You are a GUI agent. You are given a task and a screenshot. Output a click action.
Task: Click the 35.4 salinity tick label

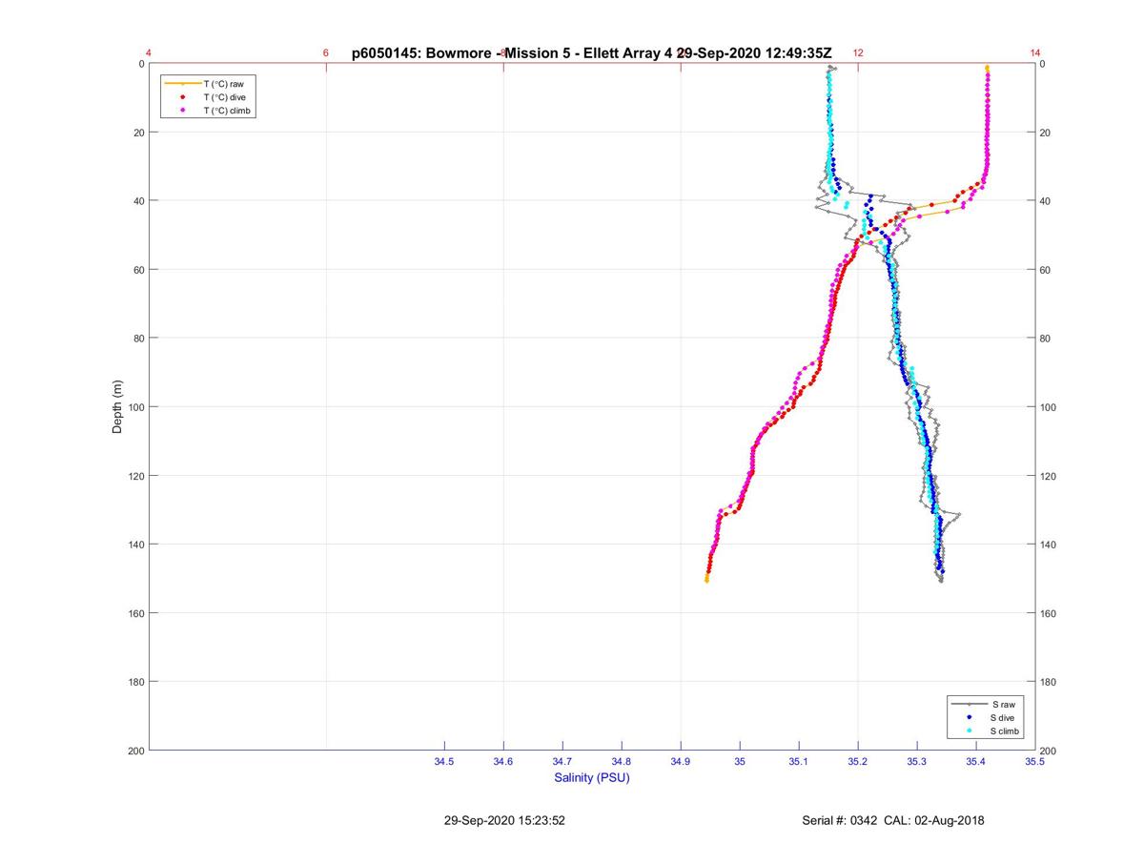(x=976, y=761)
